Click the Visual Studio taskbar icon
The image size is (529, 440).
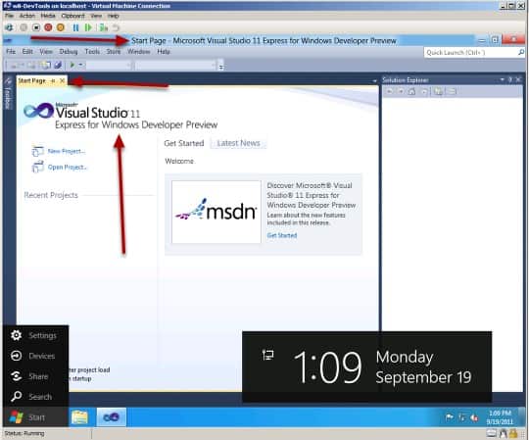[112, 417]
